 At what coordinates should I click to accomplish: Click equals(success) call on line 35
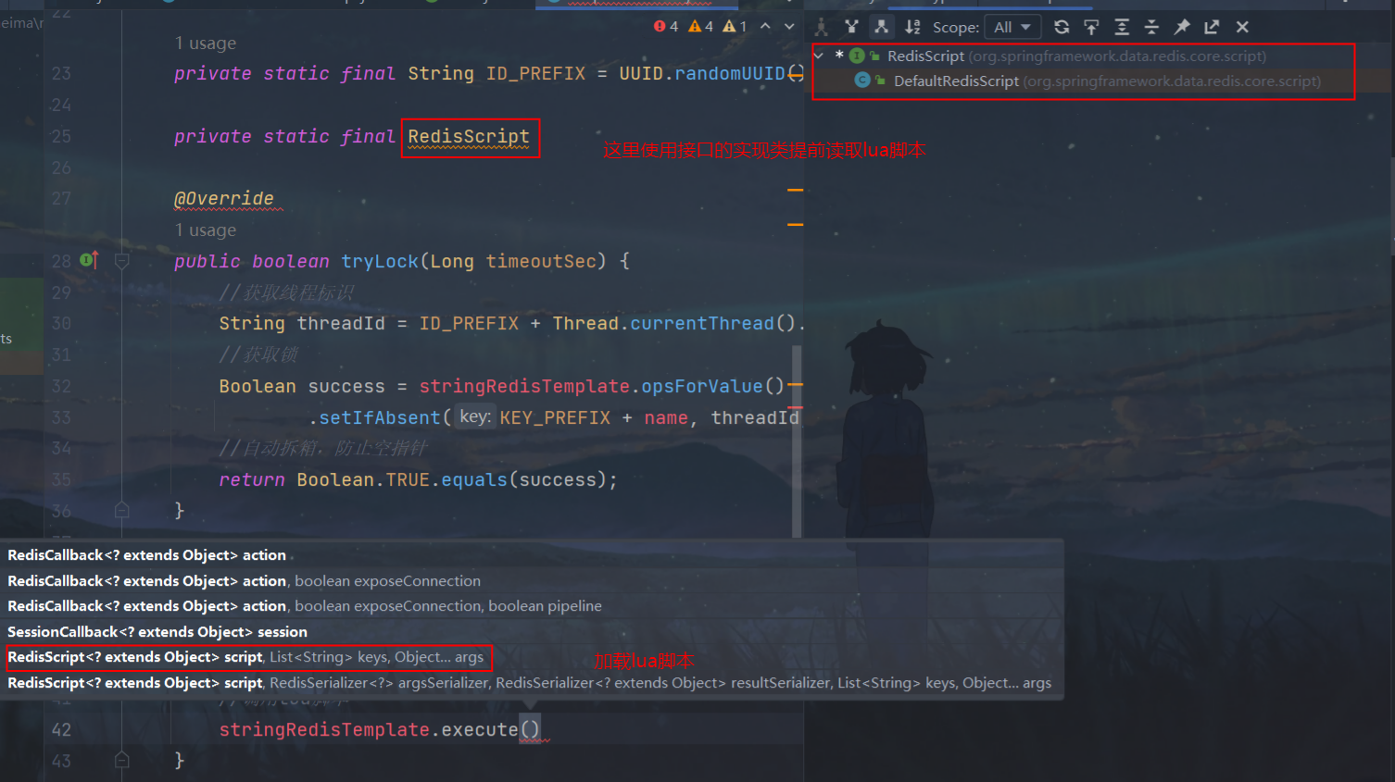(x=523, y=479)
